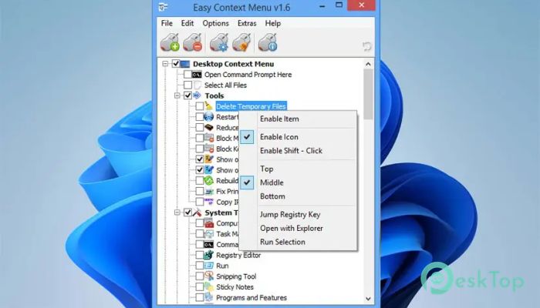Choose Enable Shift - Click option
This screenshot has width=540, height=308.
pos(298,151)
